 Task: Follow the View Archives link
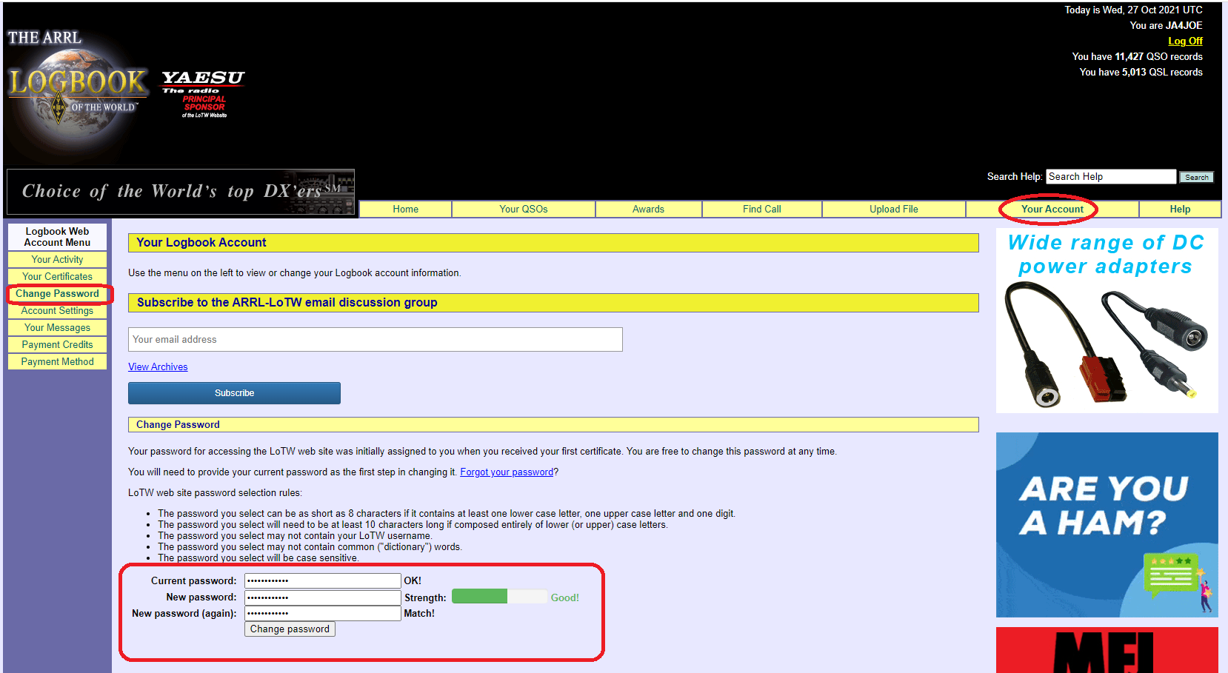(158, 367)
